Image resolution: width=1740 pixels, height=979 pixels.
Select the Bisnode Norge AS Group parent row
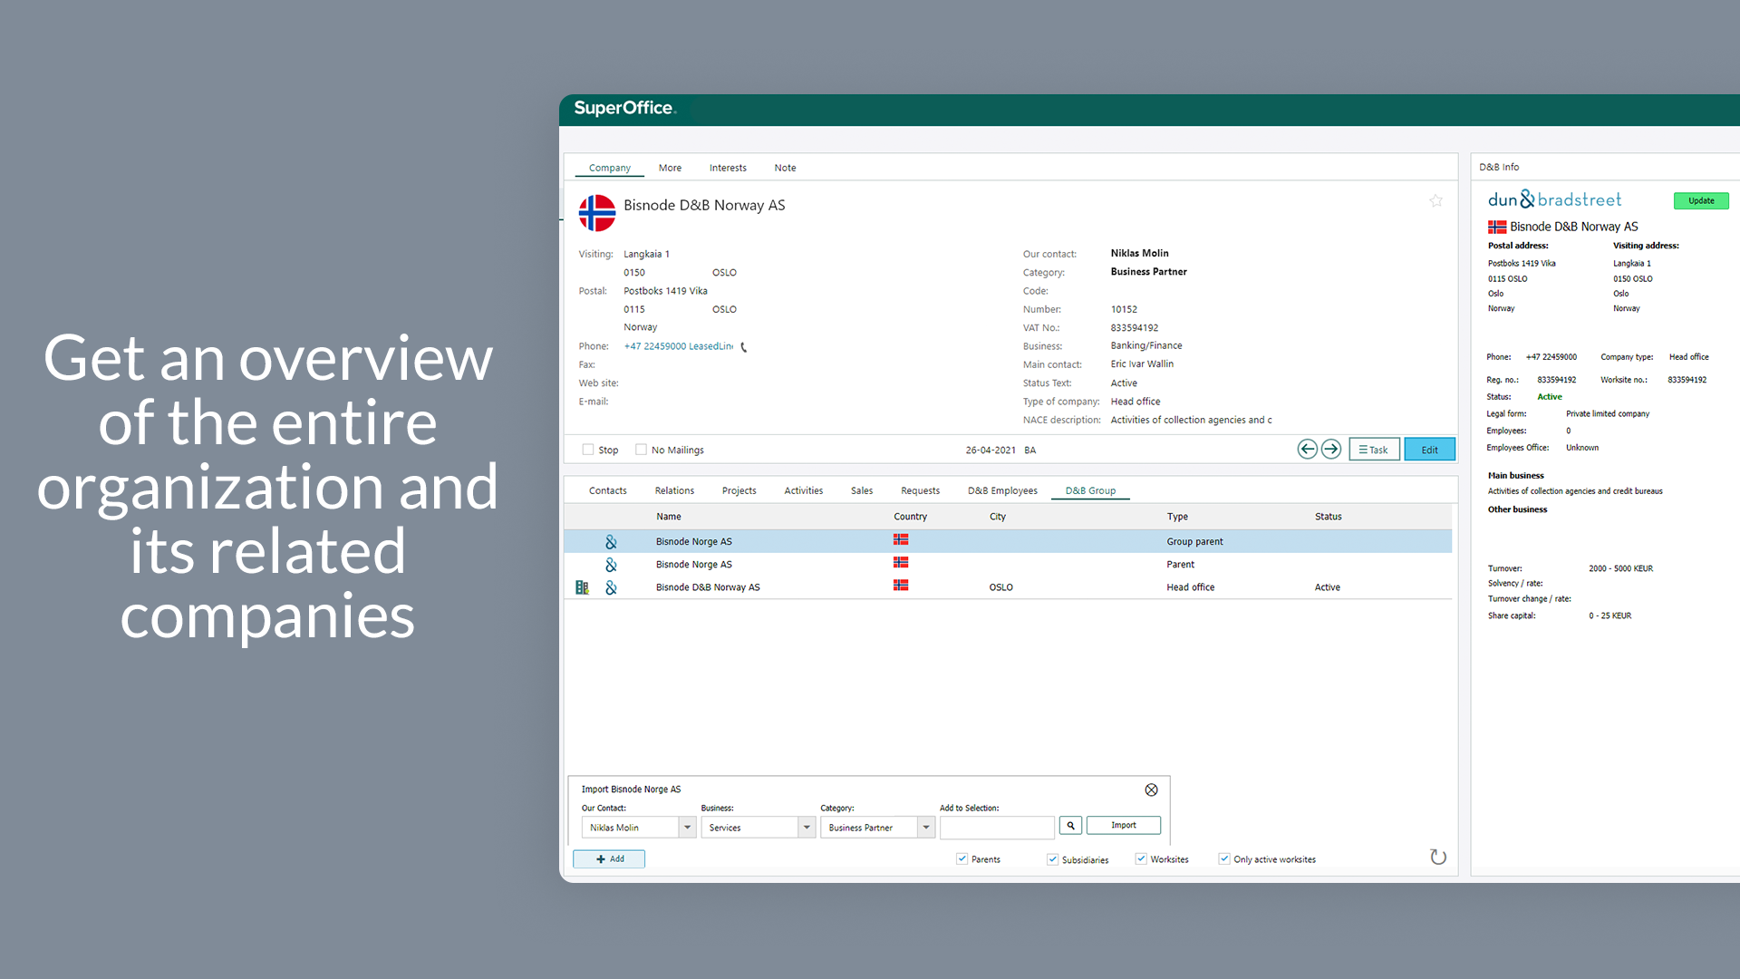click(x=1008, y=542)
